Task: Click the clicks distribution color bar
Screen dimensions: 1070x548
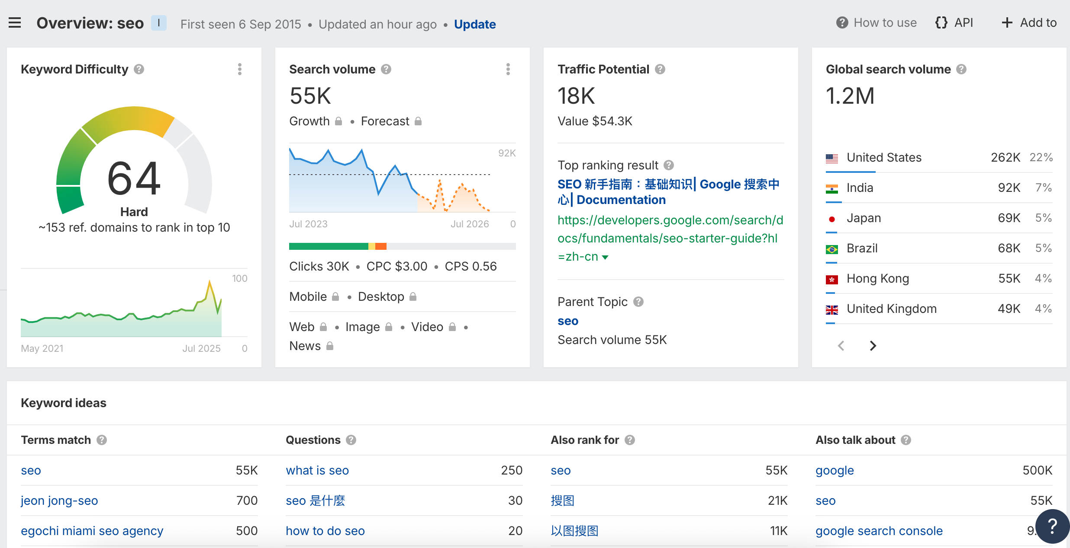Action: click(402, 246)
